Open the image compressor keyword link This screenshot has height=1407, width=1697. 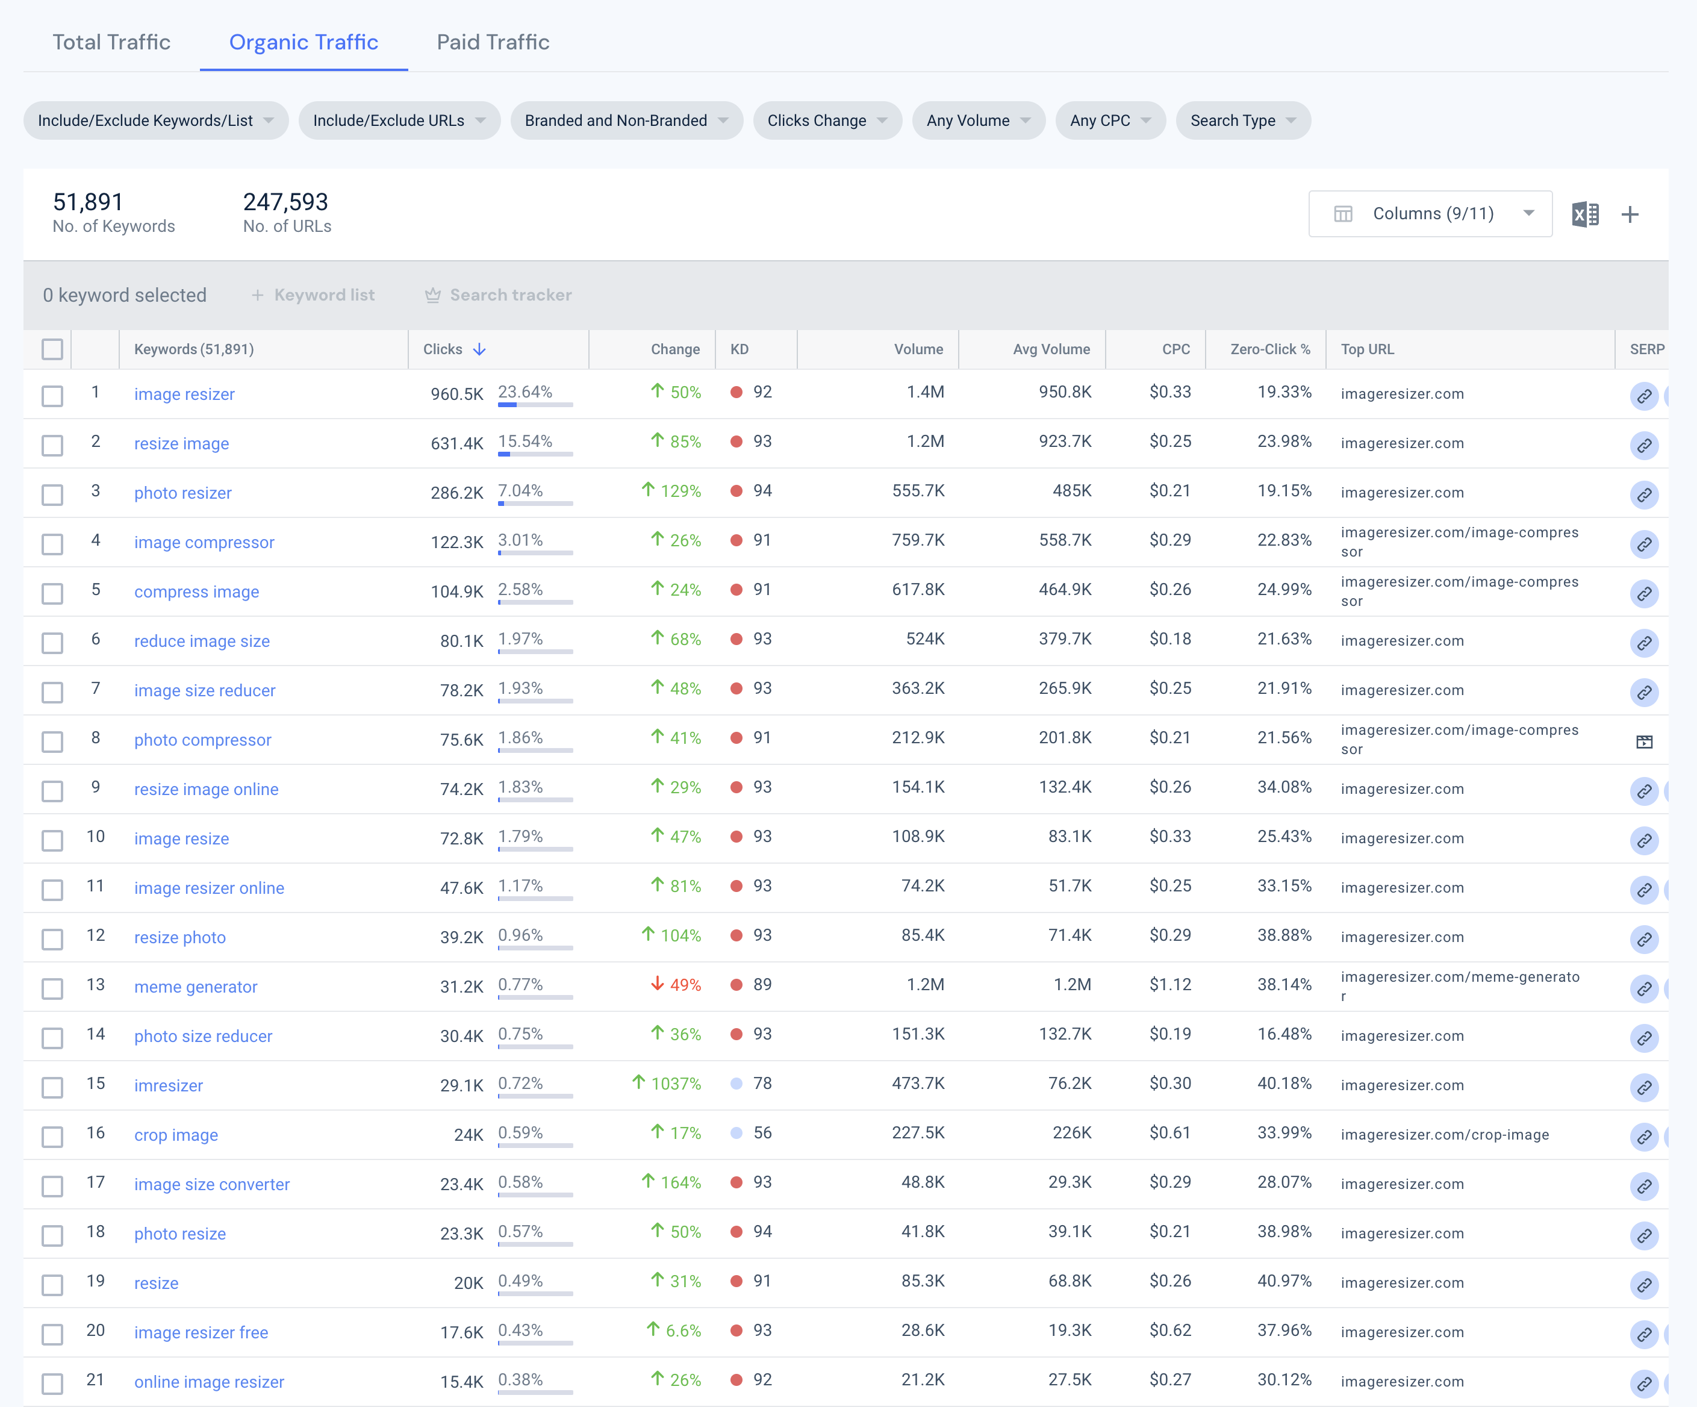(x=205, y=542)
